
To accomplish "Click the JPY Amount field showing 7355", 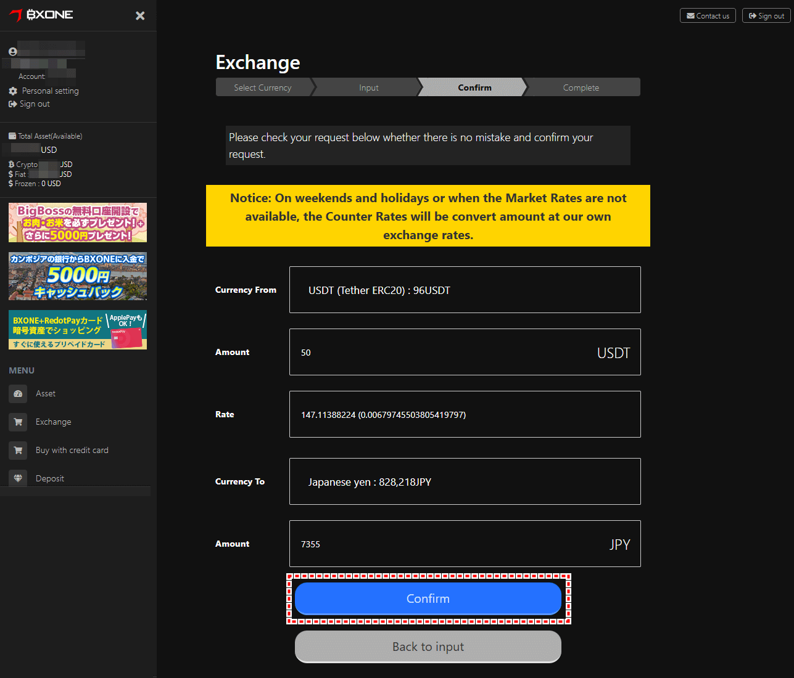I will (x=465, y=544).
